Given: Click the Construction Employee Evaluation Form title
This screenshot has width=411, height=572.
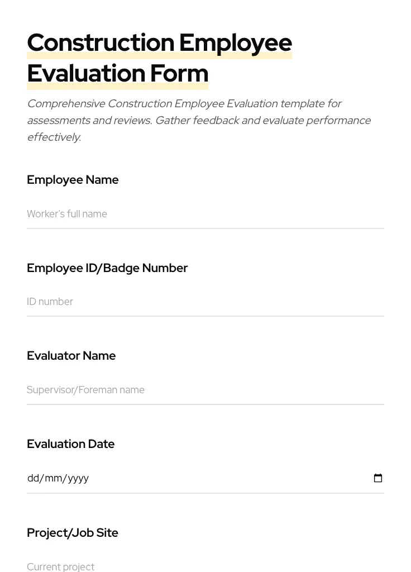Looking at the screenshot, I should point(160,58).
